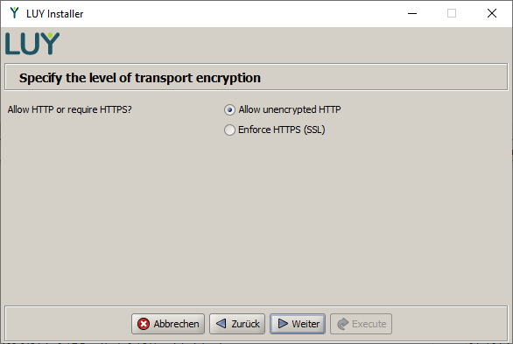Click the large LUY logo
Viewport: 513px width, 344px height.
coord(32,43)
